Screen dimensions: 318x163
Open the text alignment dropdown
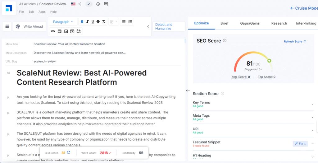tap(113, 22)
